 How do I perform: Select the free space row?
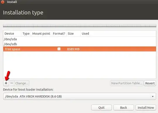click(x=80, y=49)
